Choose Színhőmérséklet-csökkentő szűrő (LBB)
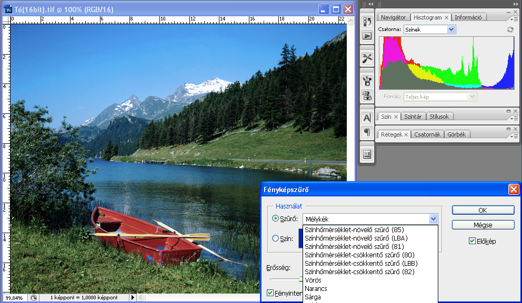 (370, 264)
